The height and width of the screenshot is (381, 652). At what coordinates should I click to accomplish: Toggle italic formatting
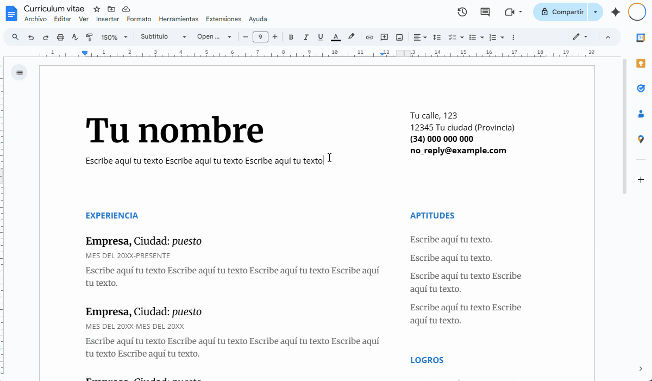306,38
